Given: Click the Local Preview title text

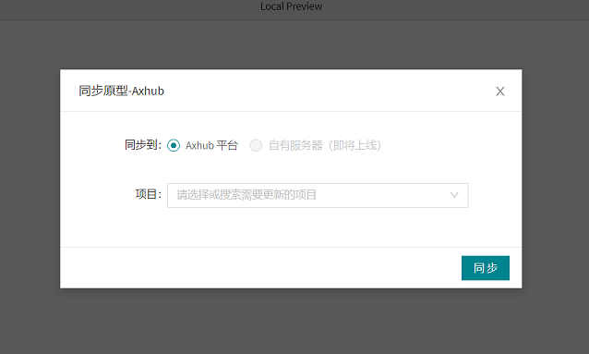Looking at the screenshot, I should pos(291,6).
